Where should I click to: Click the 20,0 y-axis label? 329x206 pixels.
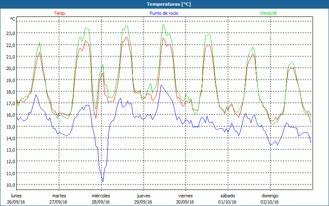click(10, 68)
